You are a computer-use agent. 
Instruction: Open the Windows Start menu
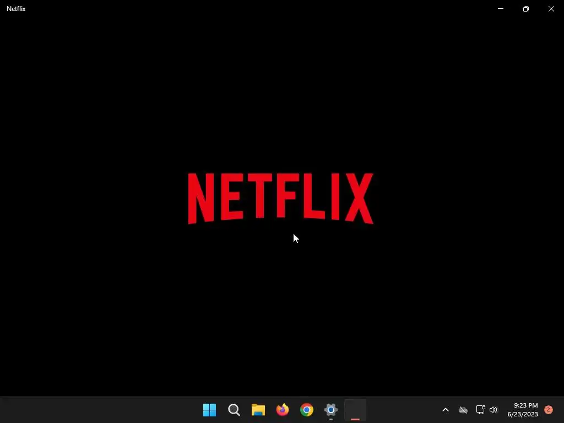click(x=209, y=410)
